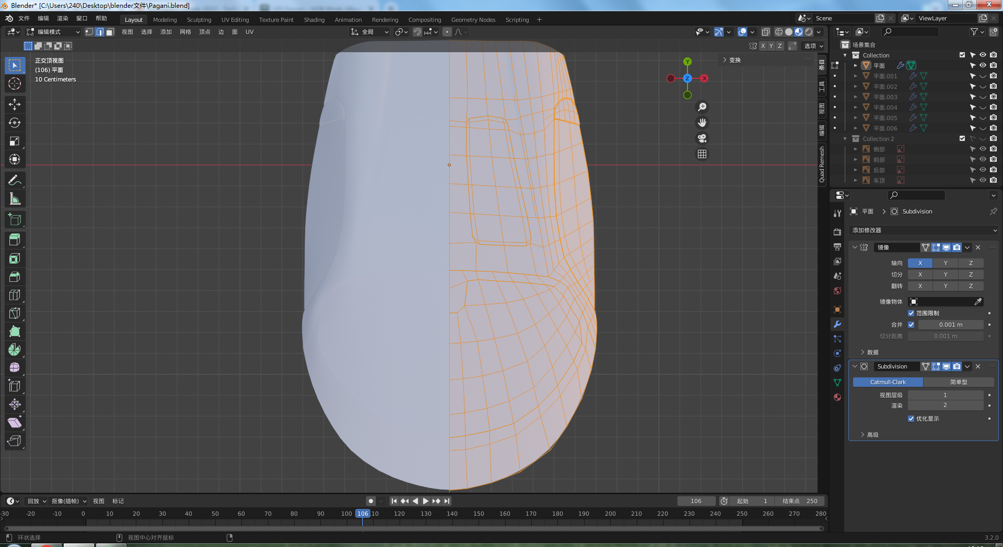The width and height of the screenshot is (1003, 547).
Task: Uncheck the 优化显示 checkbox
Action: pyautogui.click(x=911, y=419)
